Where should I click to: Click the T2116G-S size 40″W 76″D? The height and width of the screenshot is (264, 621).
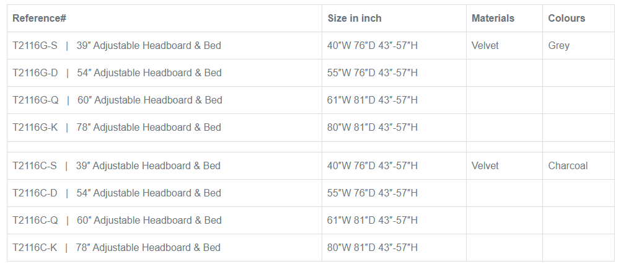372,45
